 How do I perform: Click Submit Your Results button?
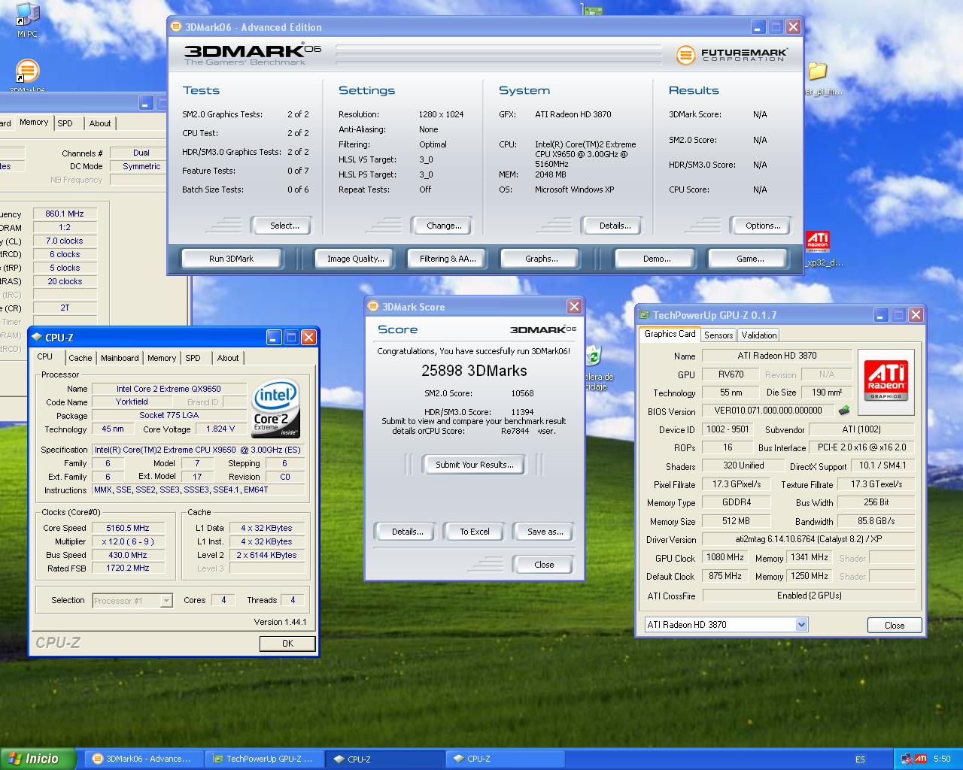pyautogui.click(x=475, y=465)
